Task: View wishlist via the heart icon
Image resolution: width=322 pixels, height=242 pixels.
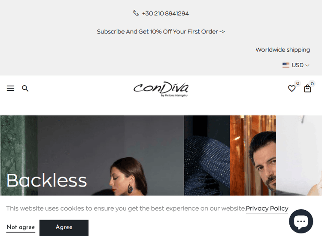Action: 292,89
